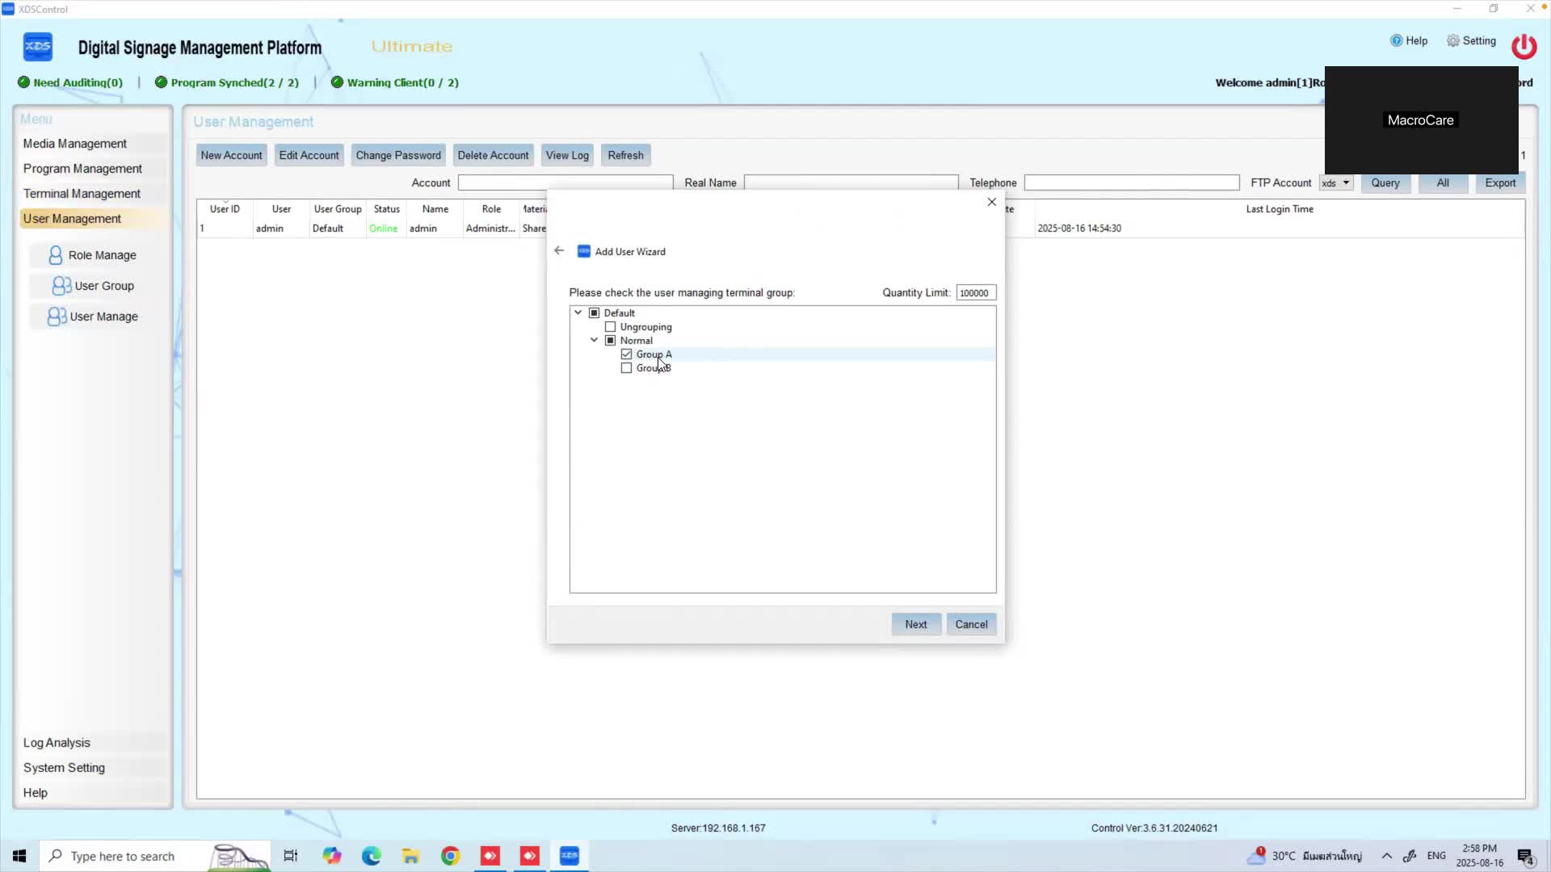Open Google Chrome from the taskbar

point(451,856)
